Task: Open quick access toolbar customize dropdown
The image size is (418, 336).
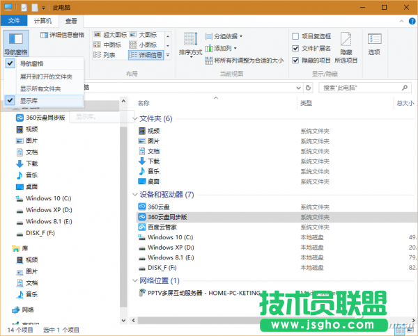Action: [43, 8]
